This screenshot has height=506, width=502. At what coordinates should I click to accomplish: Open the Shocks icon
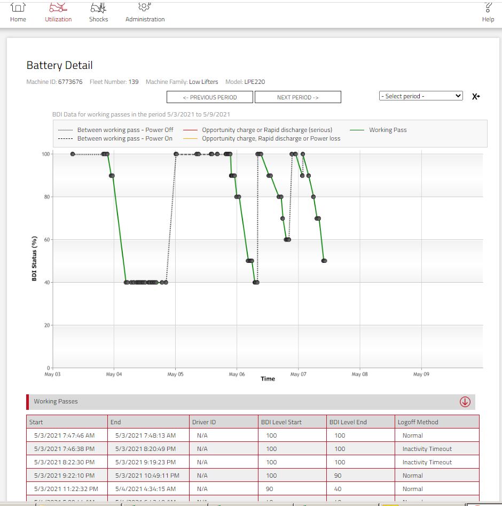98,7
